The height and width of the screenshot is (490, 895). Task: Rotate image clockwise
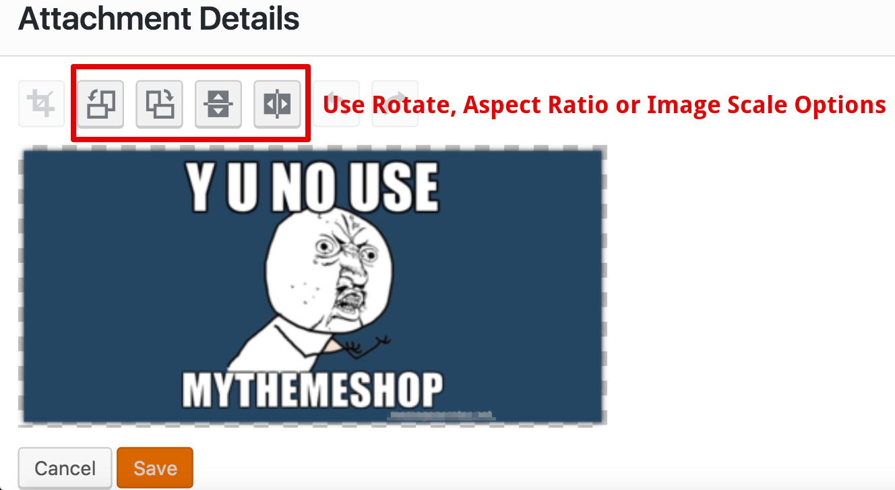[x=160, y=104]
